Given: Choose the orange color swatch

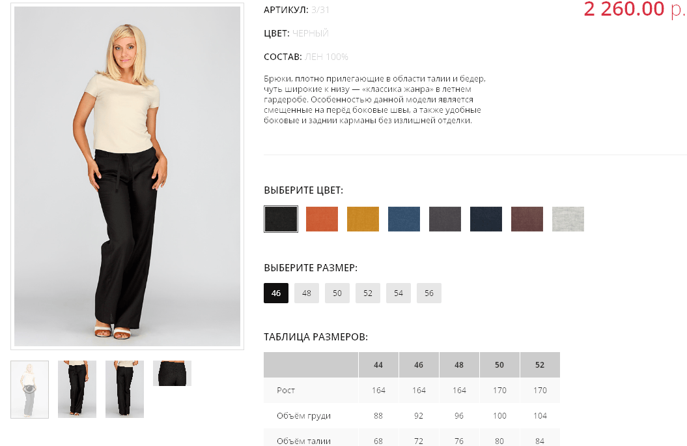Looking at the screenshot, I should [x=322, y=219].
